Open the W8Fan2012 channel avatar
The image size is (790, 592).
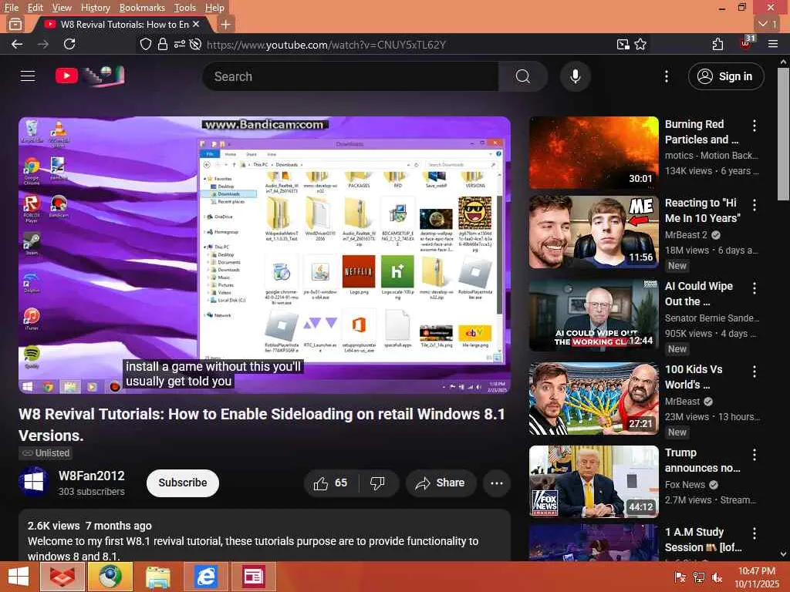click(x=34, y=483)
